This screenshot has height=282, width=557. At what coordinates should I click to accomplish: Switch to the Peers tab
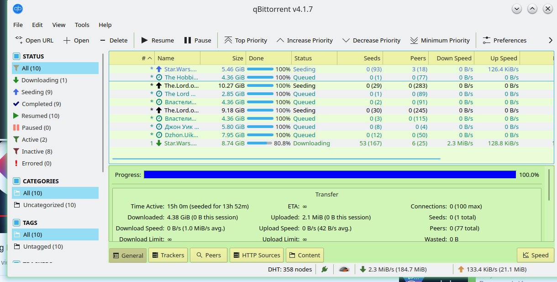click(209, 255)
